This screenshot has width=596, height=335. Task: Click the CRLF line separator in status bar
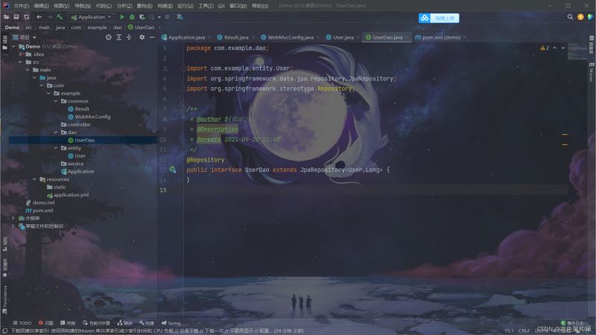click(524, 331)
